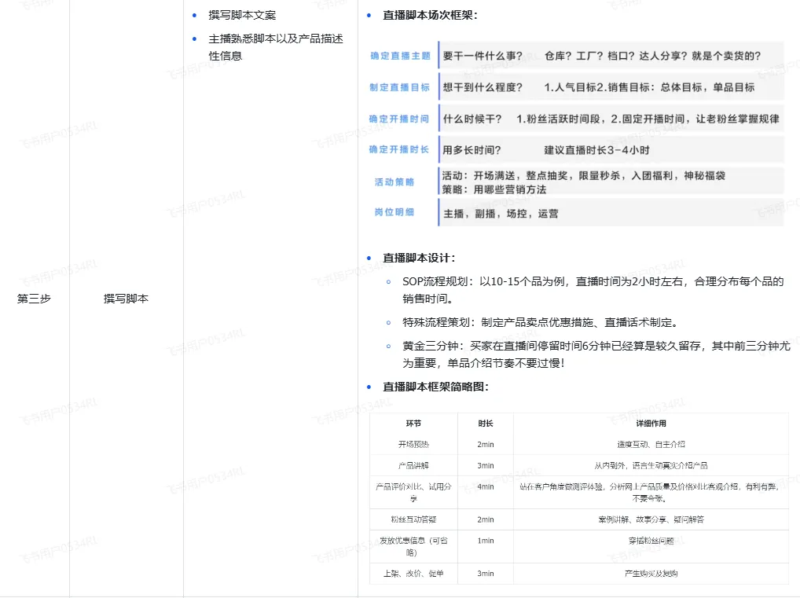Click the label '确定直播主题'

coord(401,56)
